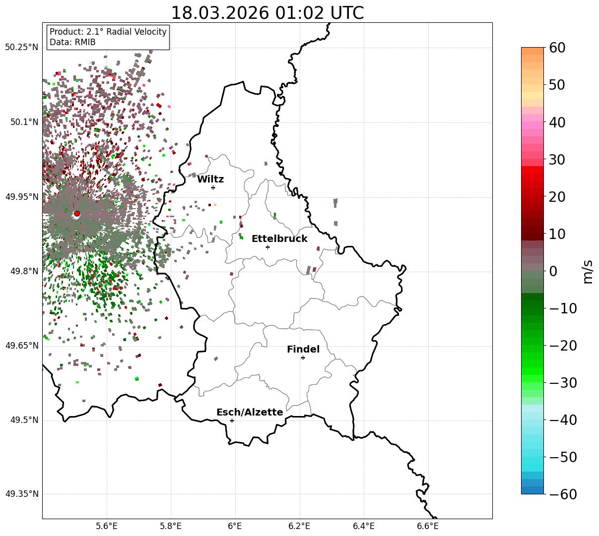
Task: Click the colorbar label 50
Action: pyautogui.click(x=556, y=85)
